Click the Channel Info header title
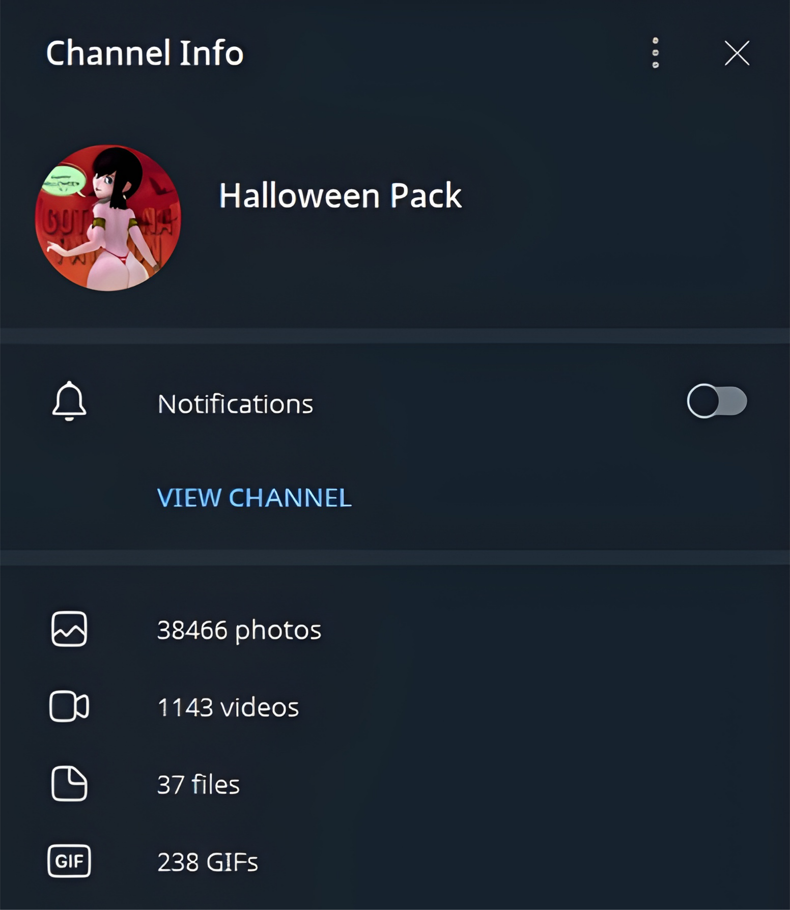The height and width of the screenshot is (910, 790). click(145, 53)
